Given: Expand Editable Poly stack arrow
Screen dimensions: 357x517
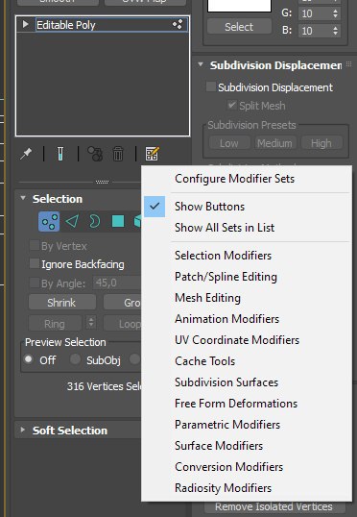Looking at the screenshot, I should click(x=25, y=24).
